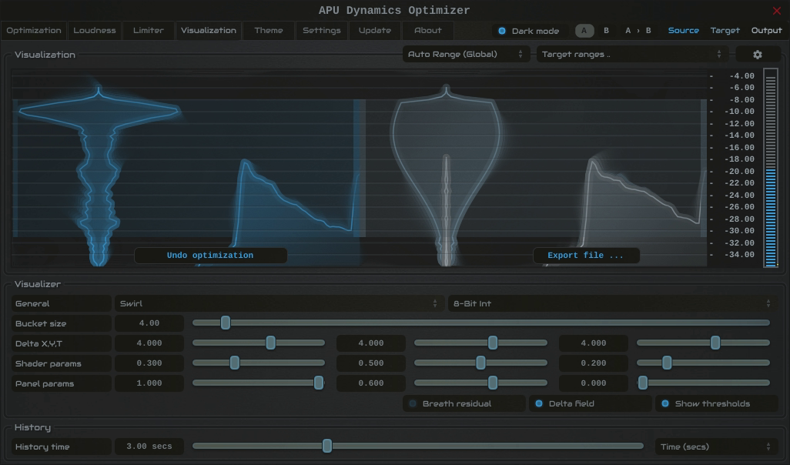This screenshot has height=465, width=790.
Task: Click the General row label
Action: (x=61, y=303)
